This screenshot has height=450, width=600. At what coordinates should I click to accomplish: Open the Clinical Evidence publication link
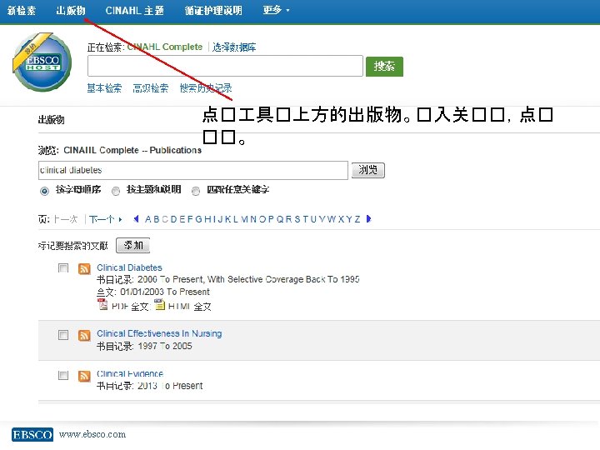(130, 373)
